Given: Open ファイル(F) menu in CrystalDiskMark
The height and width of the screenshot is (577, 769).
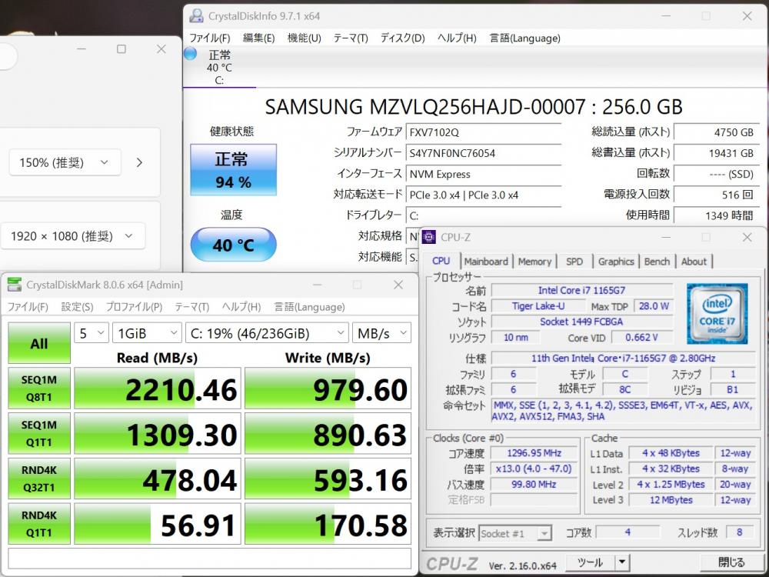Looking at the screenshot, I should click(28, 307).
